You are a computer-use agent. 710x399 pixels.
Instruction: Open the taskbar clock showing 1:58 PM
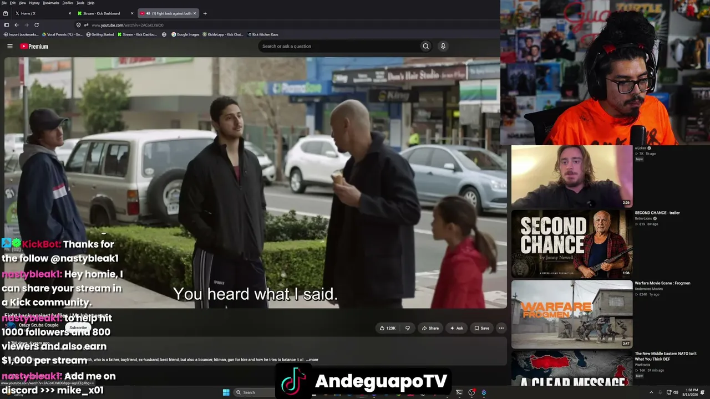(691, 392)
